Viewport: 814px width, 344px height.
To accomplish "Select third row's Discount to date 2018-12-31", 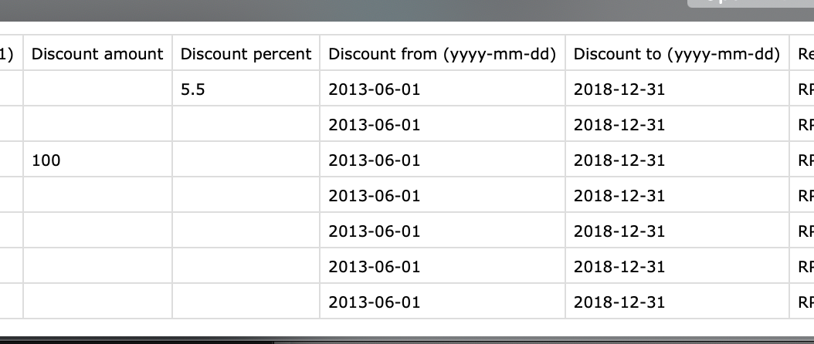I will tap(677, 160).
